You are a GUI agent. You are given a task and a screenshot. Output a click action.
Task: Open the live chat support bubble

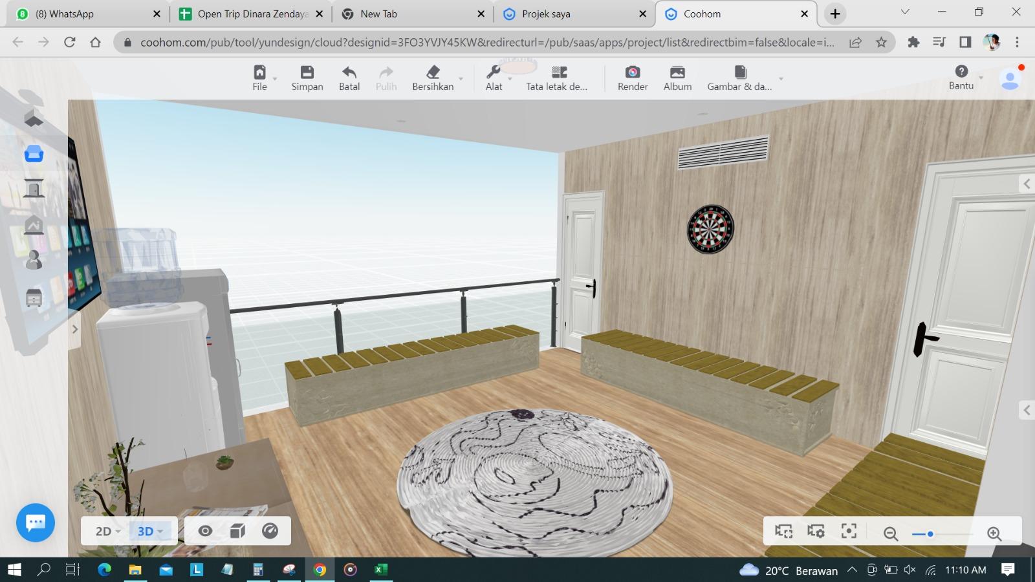36,523
